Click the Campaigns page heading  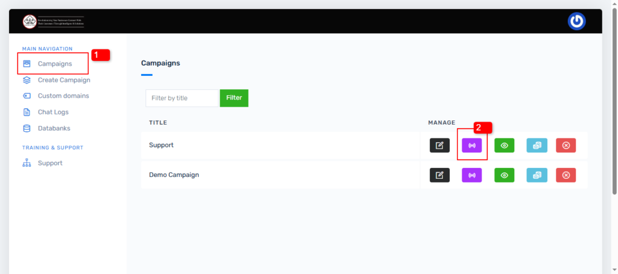click(x=161, y=63)
